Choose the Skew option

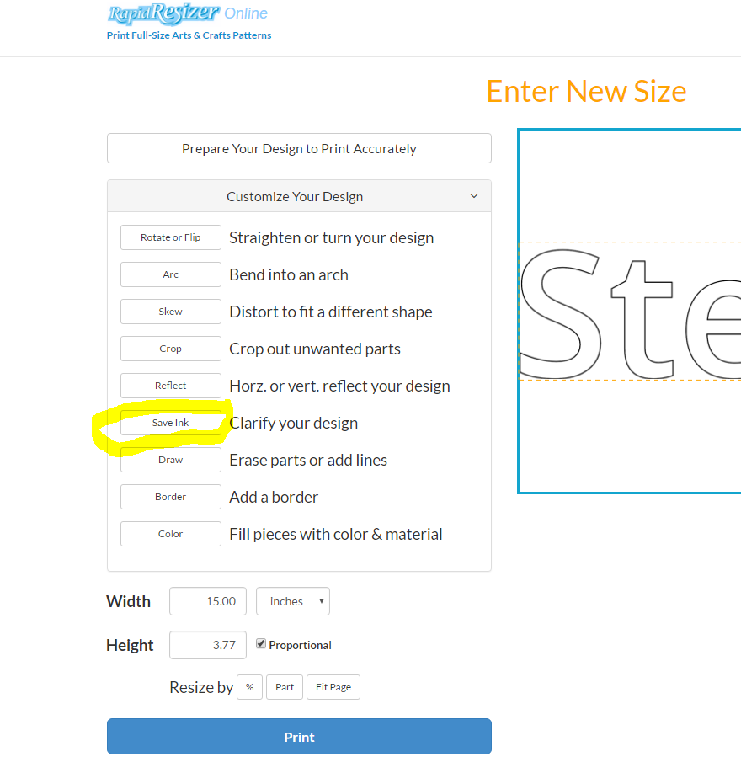click(x=171, y=312)
